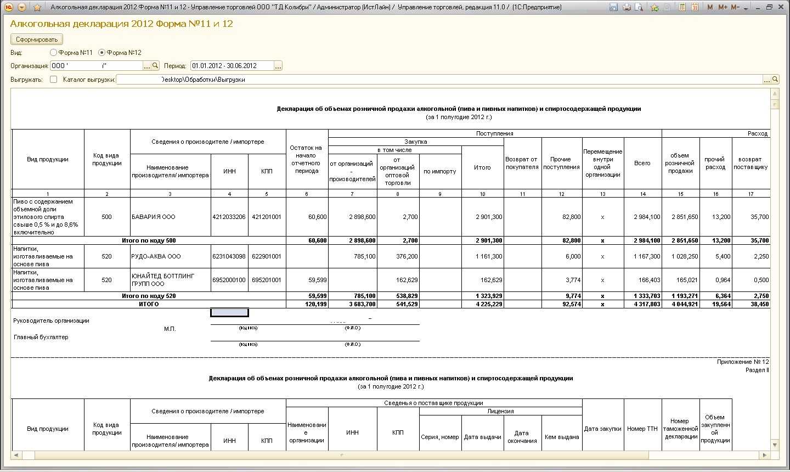Screen dimensions: 790x472
Task: Open the Calendar icon showing 31
Action: (x=695, y=7)
